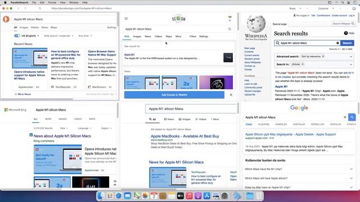Open DuckDuckGo Safe search dropdown
The height and width of the screenshot is (202, 360).
(x=58, y=36)
